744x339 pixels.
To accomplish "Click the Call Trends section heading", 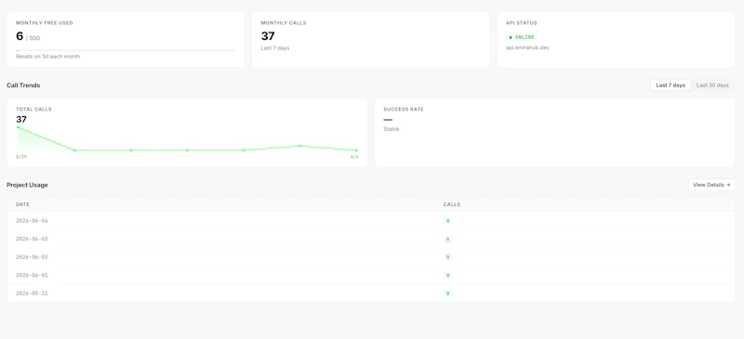I will (x=23, y=85).
